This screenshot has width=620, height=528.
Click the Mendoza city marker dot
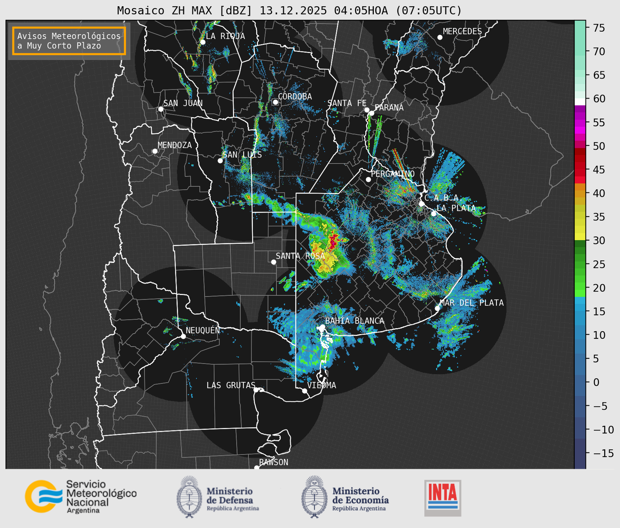coord(155,151)
